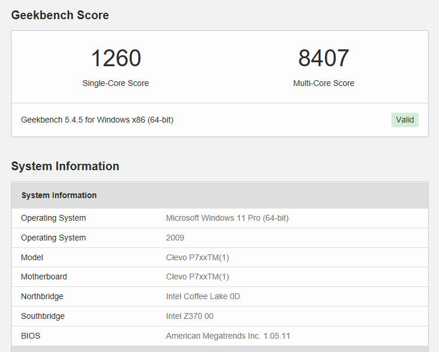
Task: Click the Single-Core Score label
Action: pos(116,83)
